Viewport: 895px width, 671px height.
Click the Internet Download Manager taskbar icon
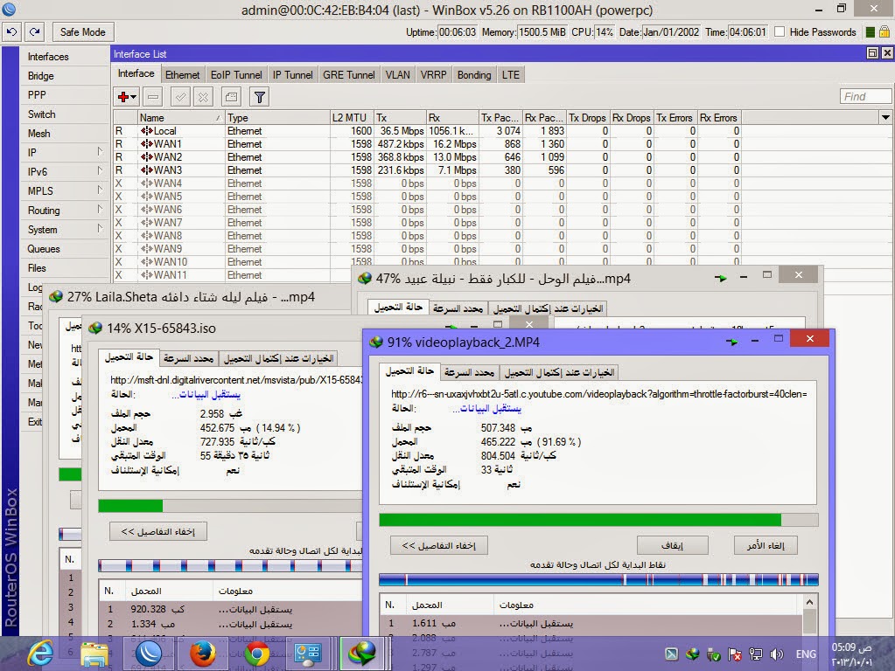tap(363, 654)
